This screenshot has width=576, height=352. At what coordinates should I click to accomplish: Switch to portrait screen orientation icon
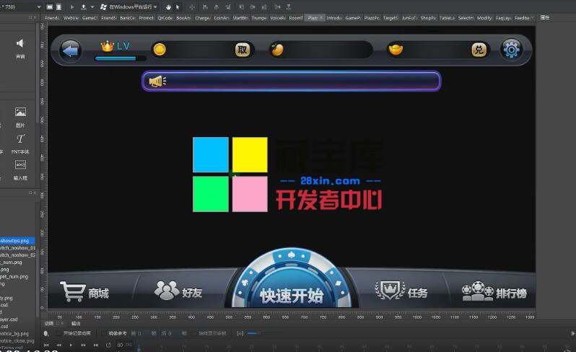pos(58,7)
